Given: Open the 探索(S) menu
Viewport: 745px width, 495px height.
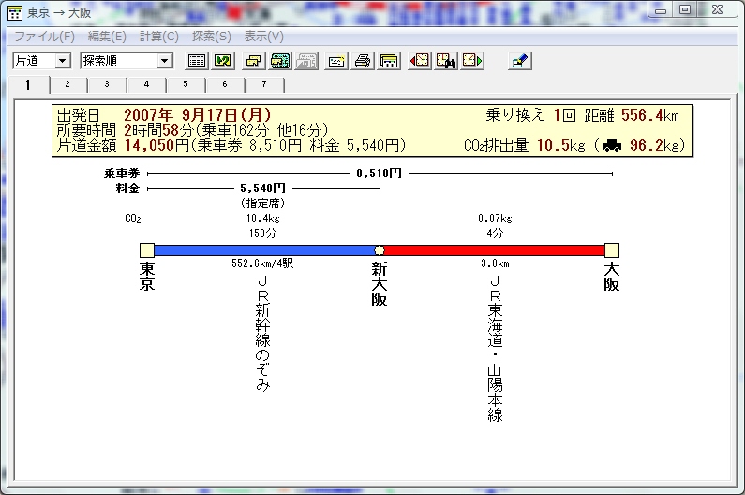Looking at the screenshot, I should point(211,37).
